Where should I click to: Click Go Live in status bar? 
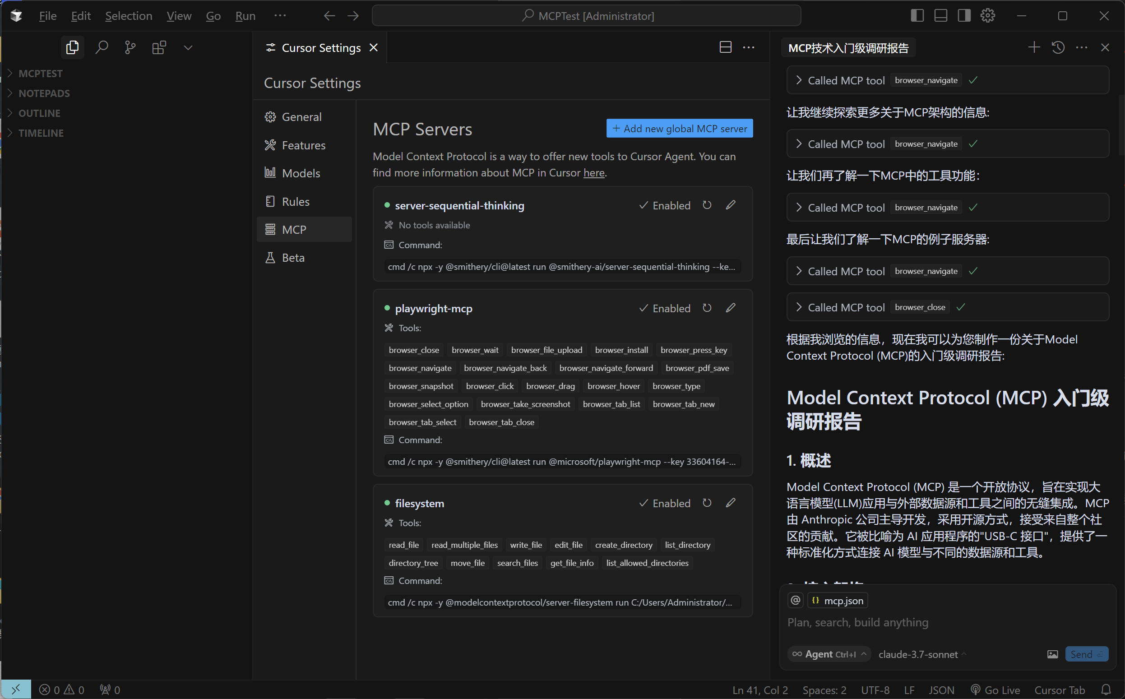(995, 690)
